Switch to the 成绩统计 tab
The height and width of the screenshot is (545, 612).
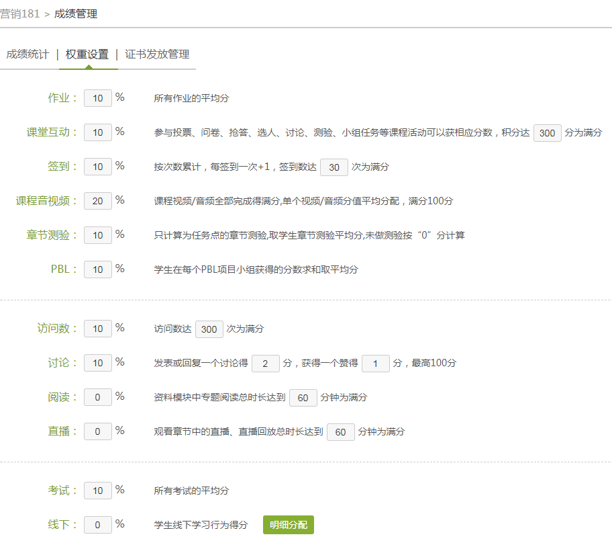28,54
